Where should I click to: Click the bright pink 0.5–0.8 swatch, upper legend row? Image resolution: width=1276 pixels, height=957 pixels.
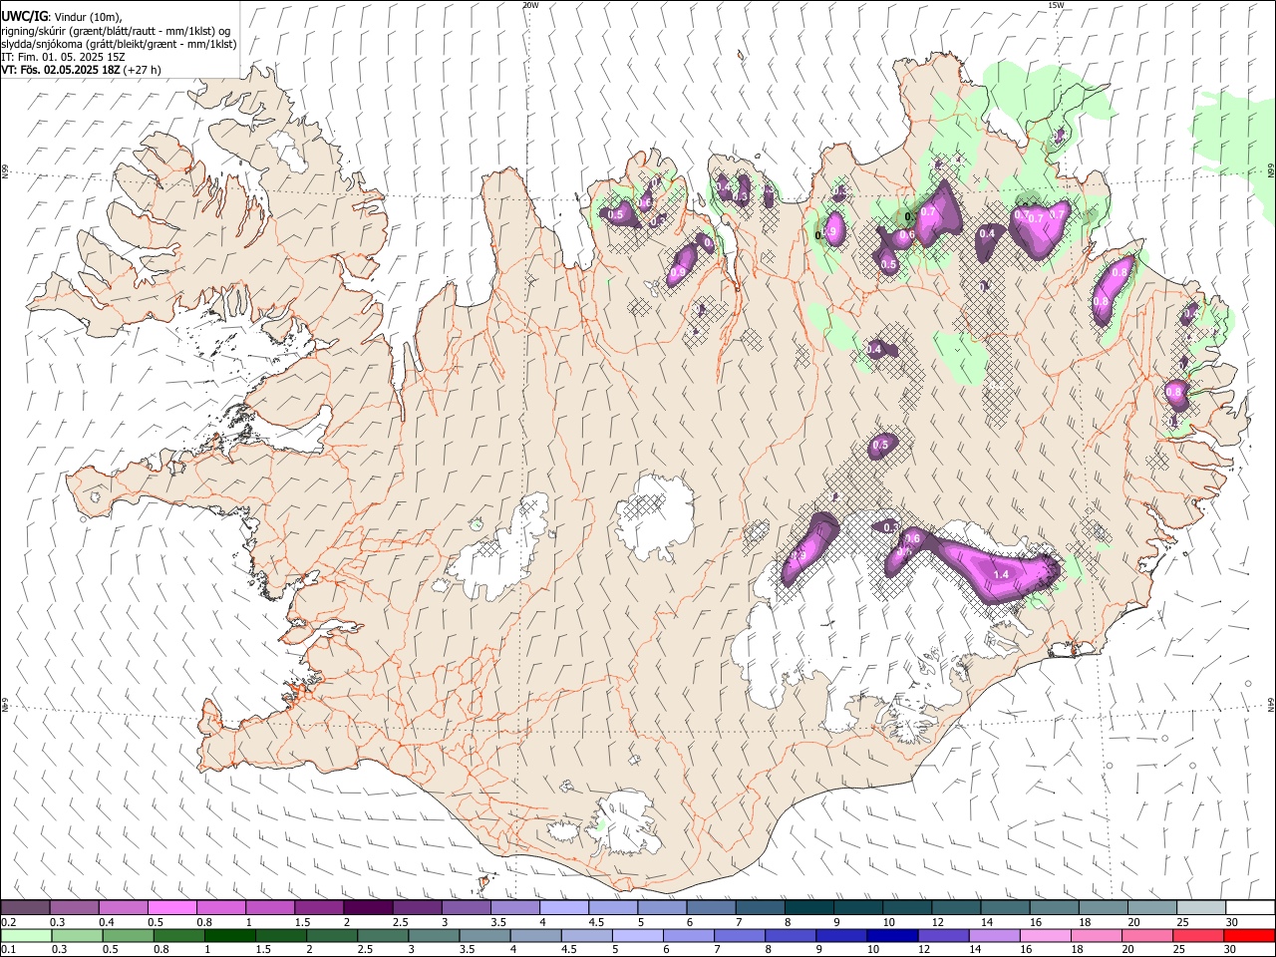tap(171, 908)
